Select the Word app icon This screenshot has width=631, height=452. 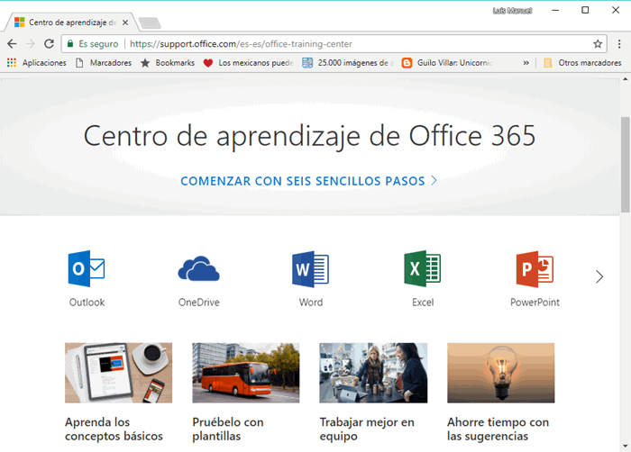point(310,268)
